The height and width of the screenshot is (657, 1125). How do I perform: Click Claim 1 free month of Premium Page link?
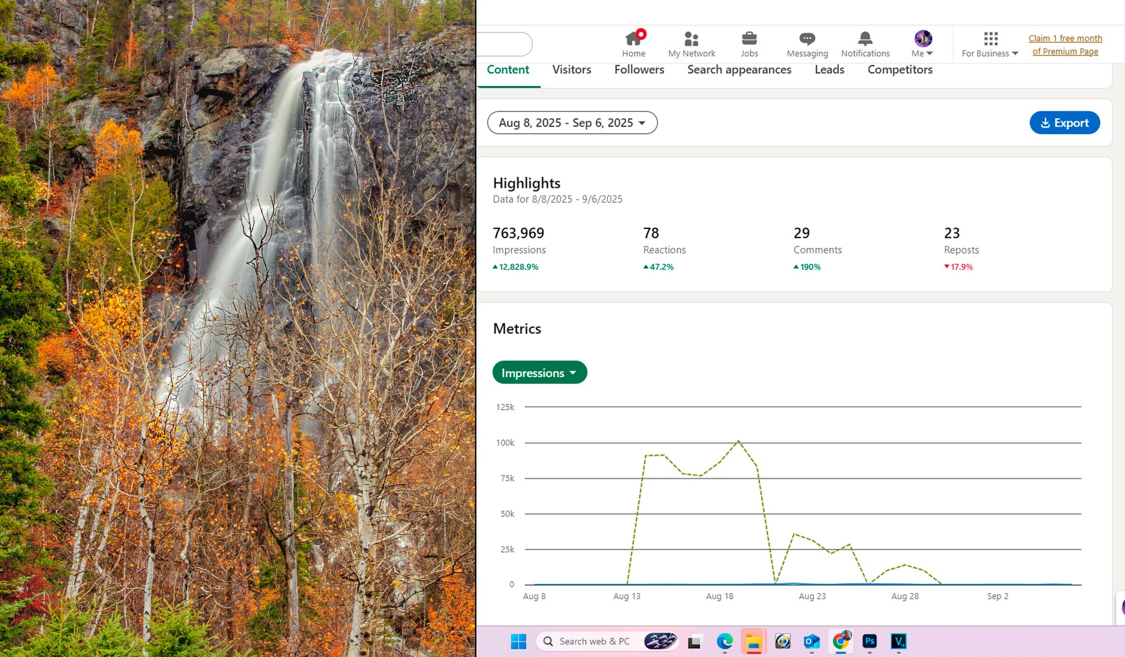[1065, 44]
